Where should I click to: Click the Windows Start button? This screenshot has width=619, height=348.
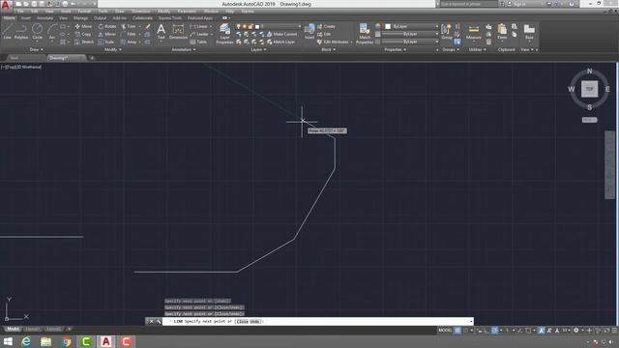point(8,341)
